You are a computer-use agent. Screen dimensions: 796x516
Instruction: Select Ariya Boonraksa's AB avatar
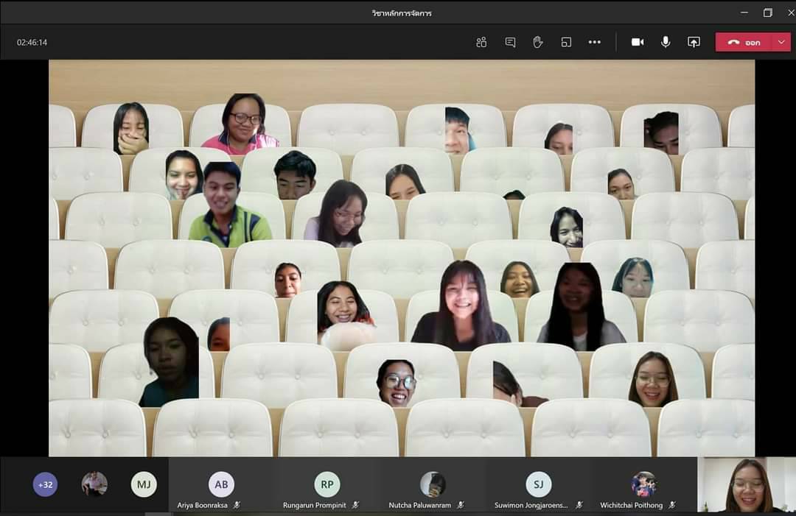click(x=221, y=484)
